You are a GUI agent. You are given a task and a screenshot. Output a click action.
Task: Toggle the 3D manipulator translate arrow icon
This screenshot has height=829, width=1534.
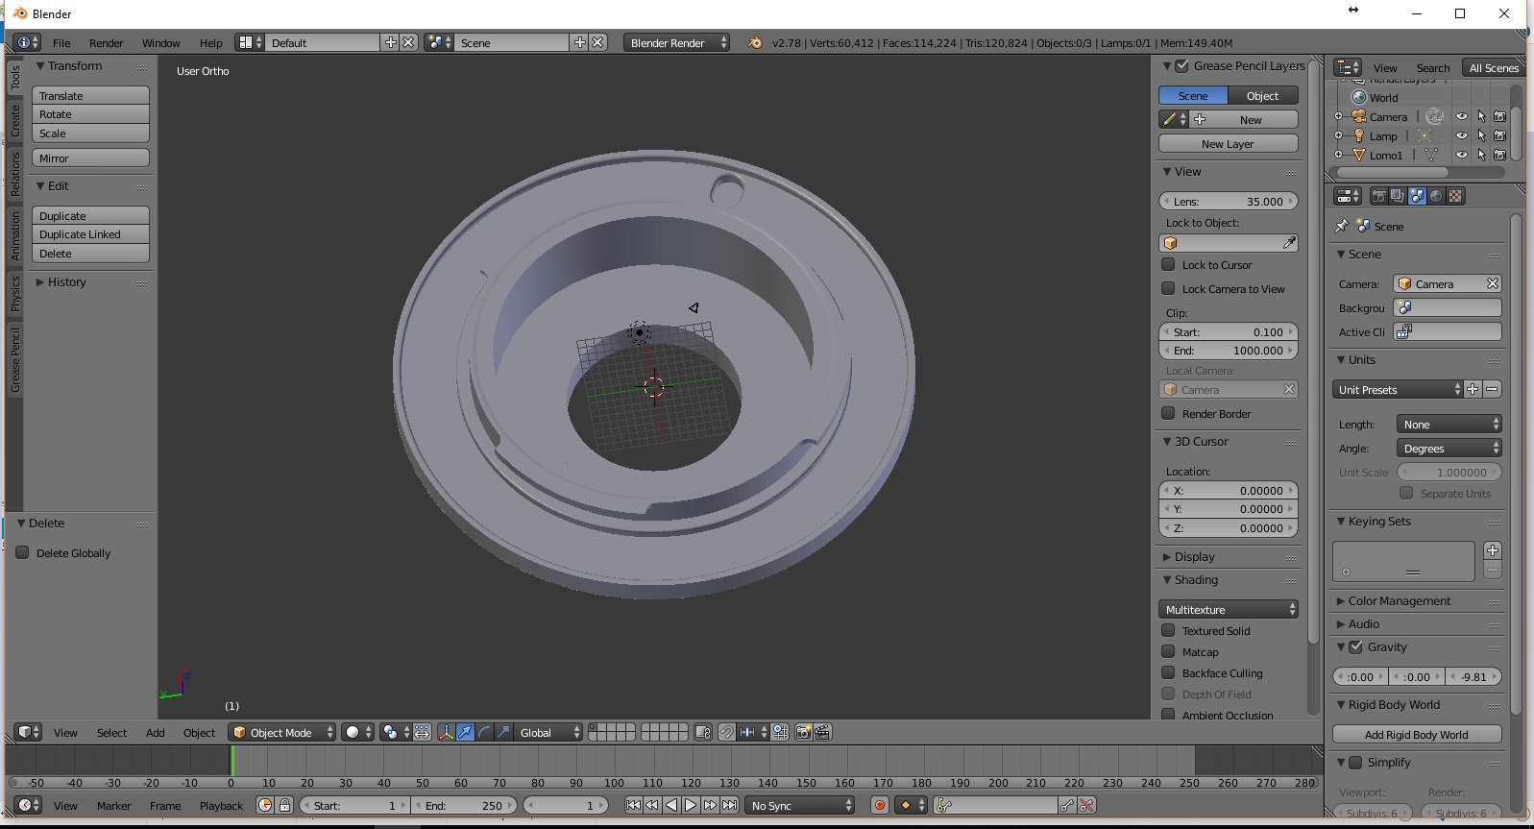point(465,733)
